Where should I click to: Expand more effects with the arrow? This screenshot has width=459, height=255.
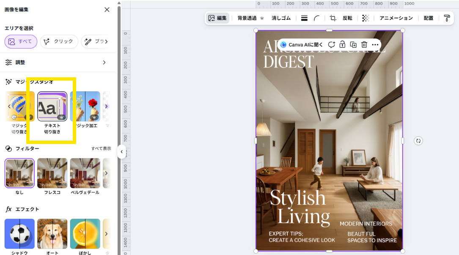point(106,233)
